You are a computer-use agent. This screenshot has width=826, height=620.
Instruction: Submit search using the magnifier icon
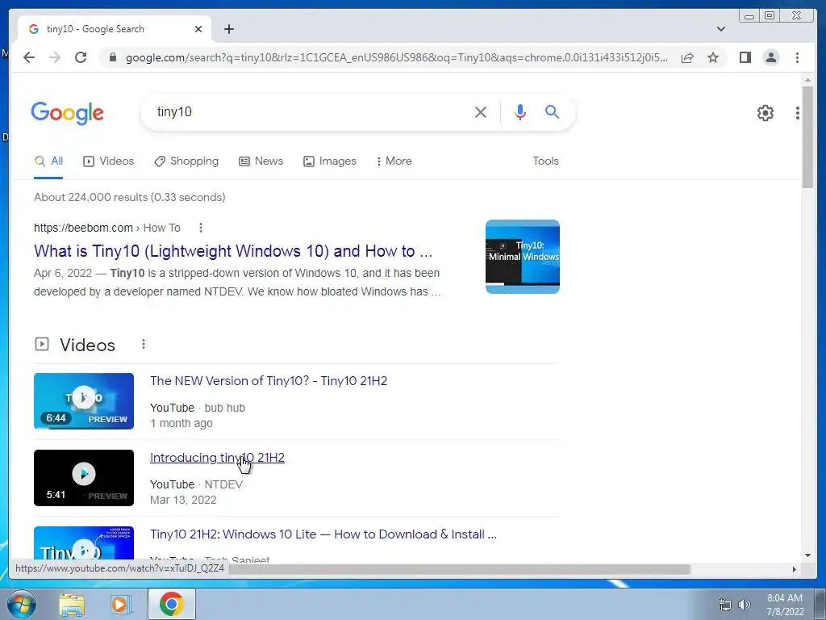coord(552,111)
